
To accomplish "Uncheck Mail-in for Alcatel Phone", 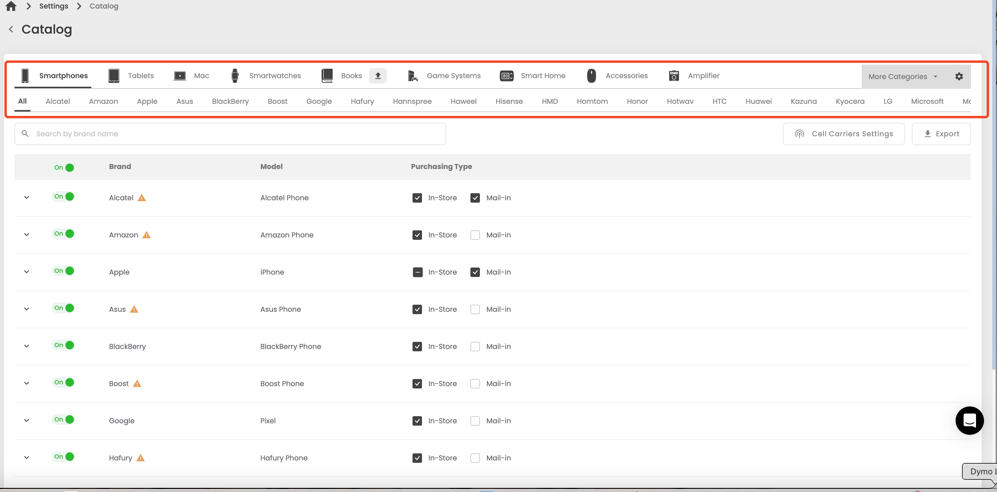I will pos(475,198).
